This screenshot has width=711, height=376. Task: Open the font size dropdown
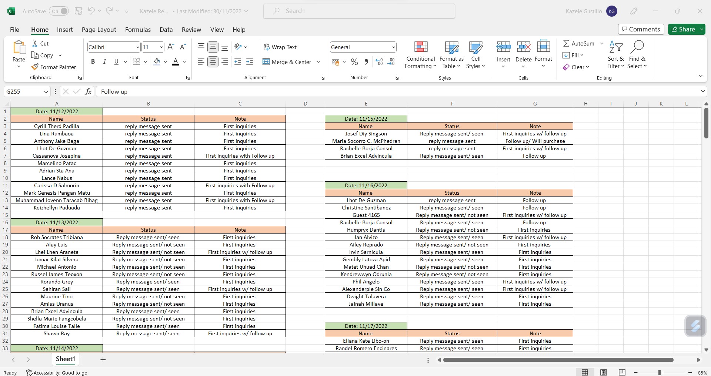(x=161, y=47)
